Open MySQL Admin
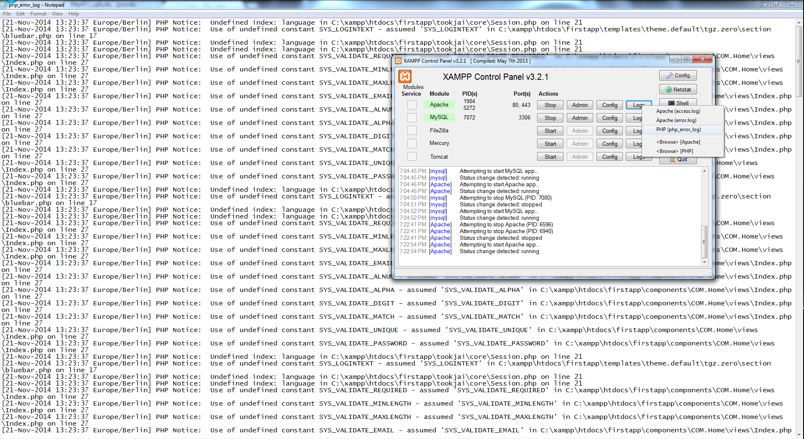 click(580, 118)
